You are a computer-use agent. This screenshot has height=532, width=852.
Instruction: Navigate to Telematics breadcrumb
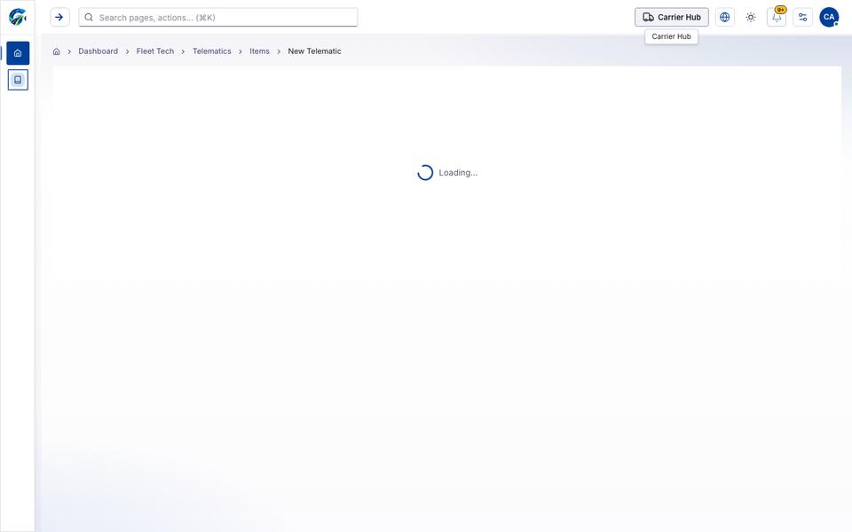click(212, 51)
